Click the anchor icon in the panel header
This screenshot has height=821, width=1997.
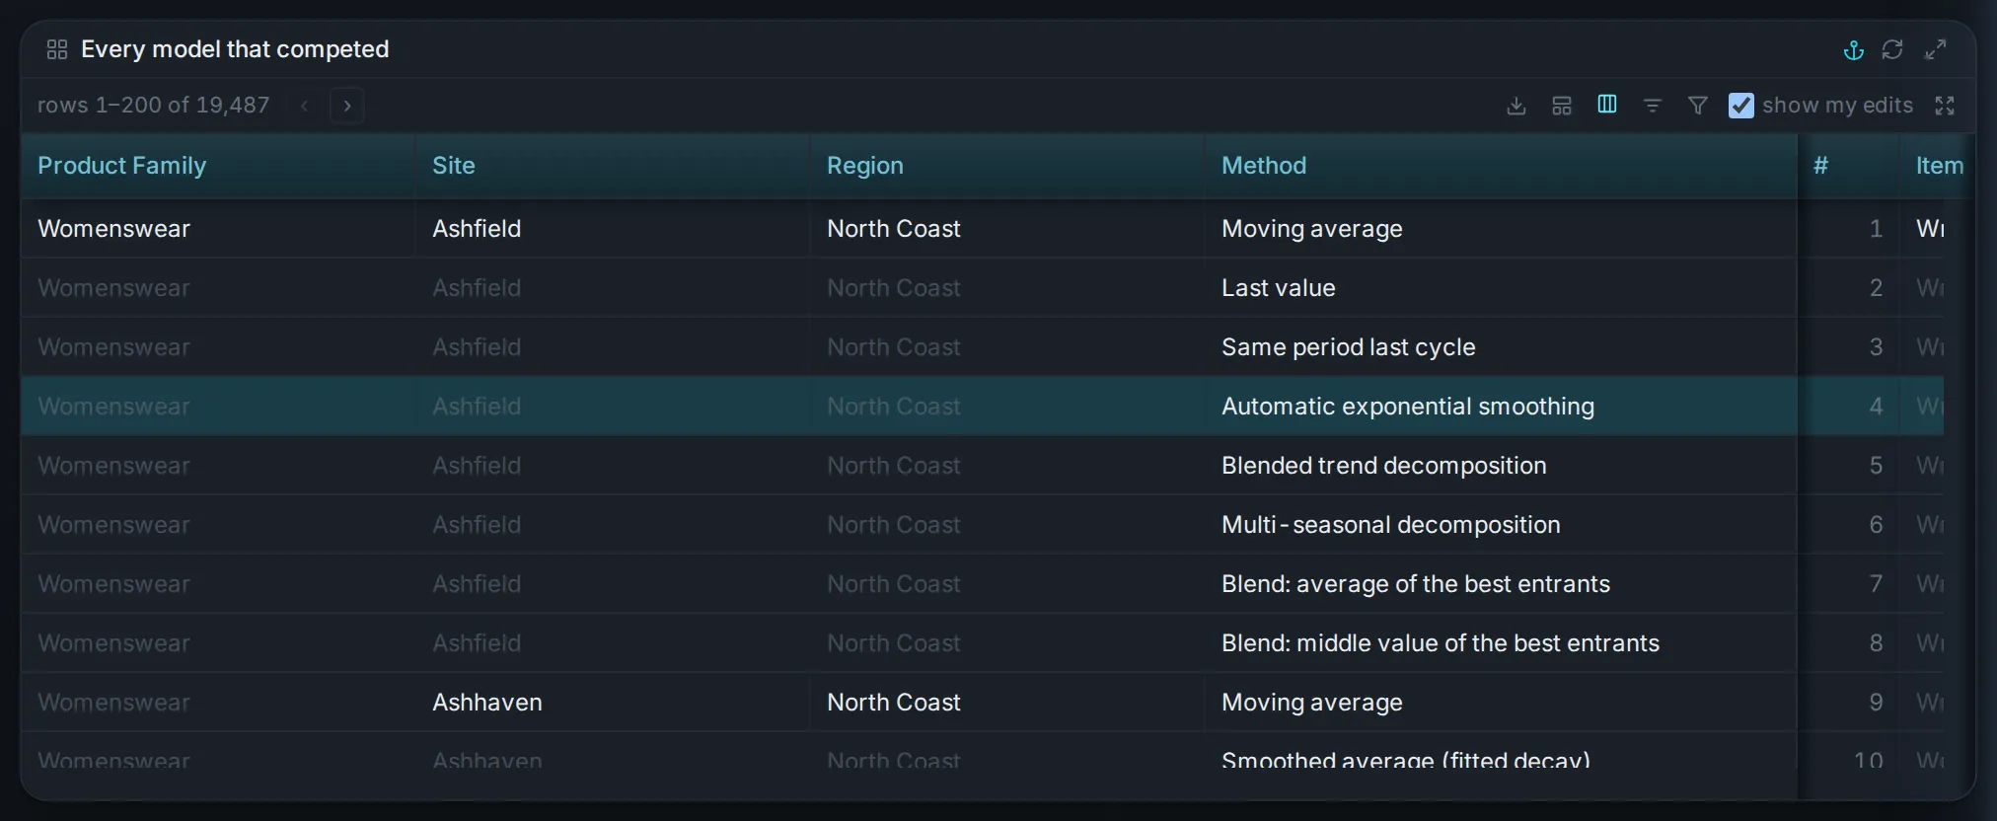(1854, 49)
